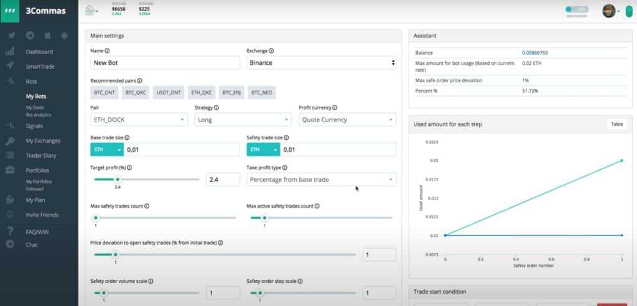Screen dimensions: 637x306
Task: Click the Recommended pairs info icon
Action: point(139,81)
